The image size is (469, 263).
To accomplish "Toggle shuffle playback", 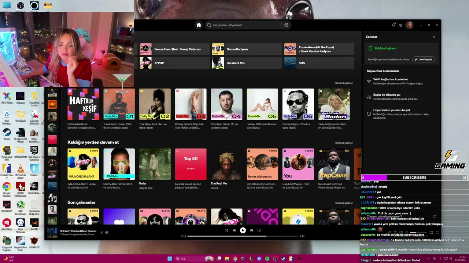I will [226, 230].
